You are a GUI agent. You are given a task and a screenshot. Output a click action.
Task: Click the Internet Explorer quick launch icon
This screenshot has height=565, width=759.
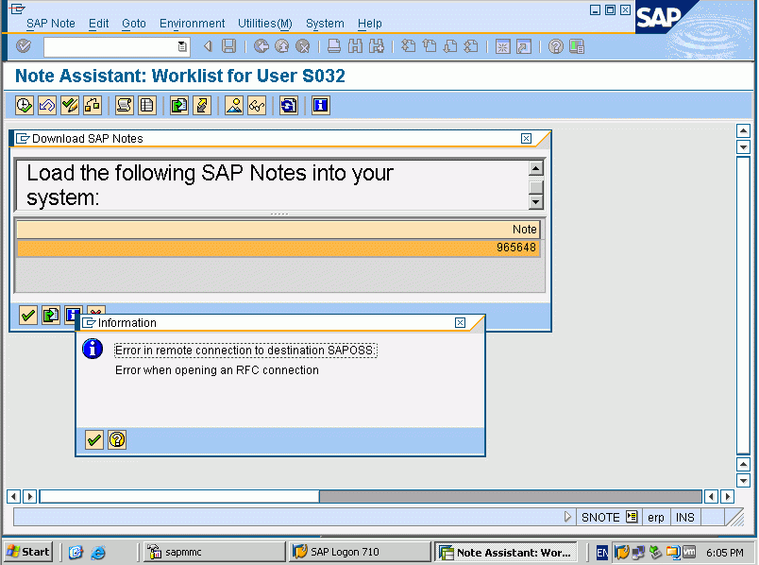click(x=98, y=552)
